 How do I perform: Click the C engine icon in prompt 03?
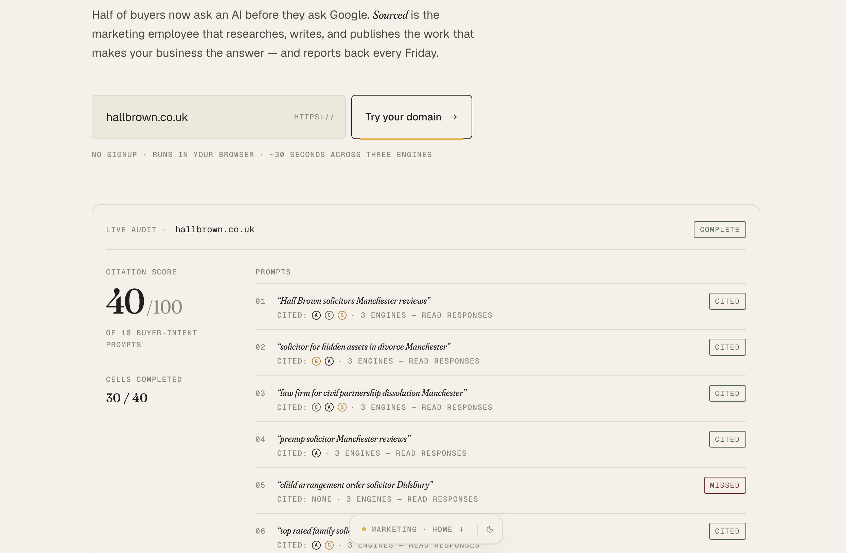[316, 407]
